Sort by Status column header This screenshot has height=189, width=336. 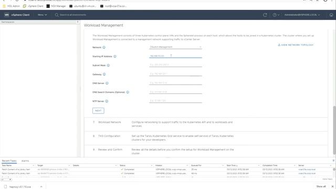tap(122, 165)
